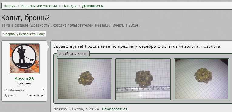Click the Сообщения count value 7
This screenshot has width=232, height=112.
tap(43, 90)
